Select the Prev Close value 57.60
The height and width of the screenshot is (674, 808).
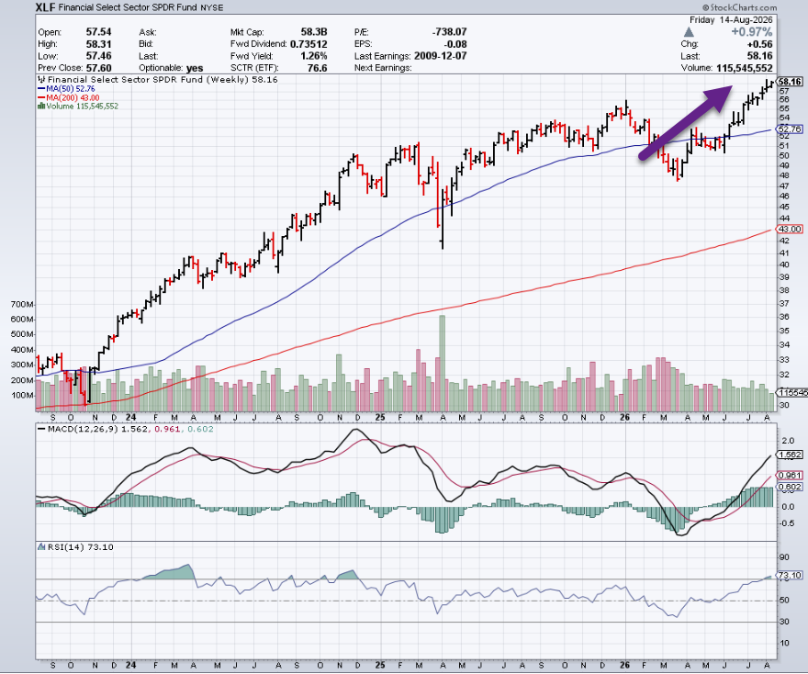click(98, 68)
